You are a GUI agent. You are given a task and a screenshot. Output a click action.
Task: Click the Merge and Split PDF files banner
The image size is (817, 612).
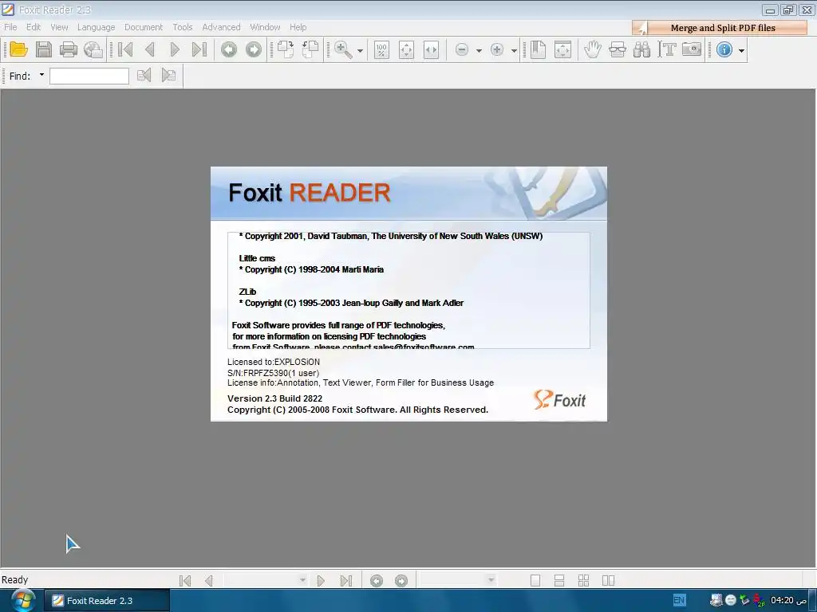point(720,28)
